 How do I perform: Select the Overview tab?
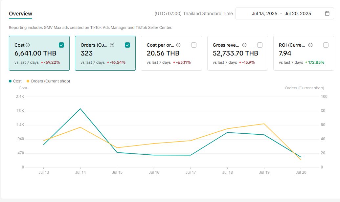click(20, 14)
